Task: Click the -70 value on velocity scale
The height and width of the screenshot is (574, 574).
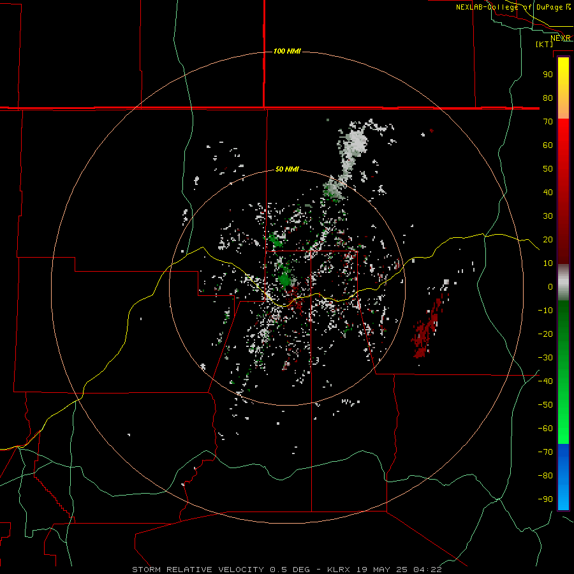Action: click(x=545, y=452)
